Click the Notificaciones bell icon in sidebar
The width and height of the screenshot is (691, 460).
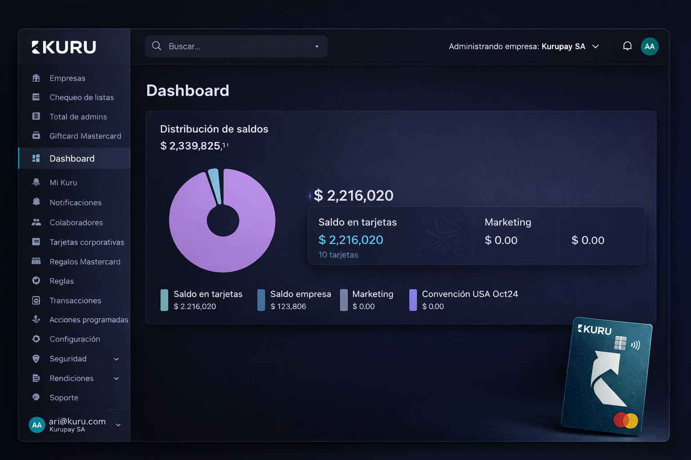coord(36,202)
